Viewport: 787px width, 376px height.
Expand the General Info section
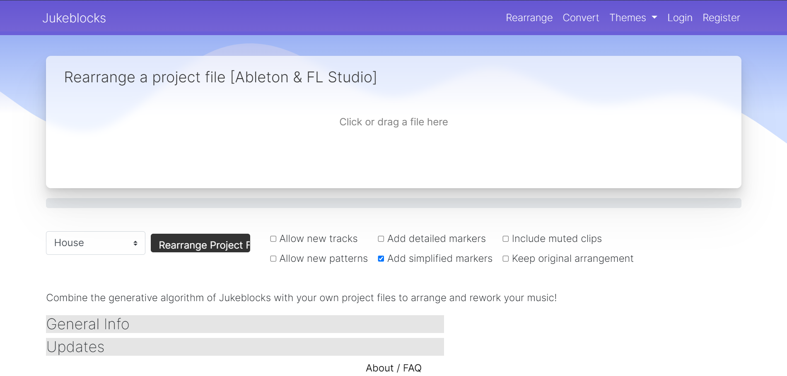(245, 324)
